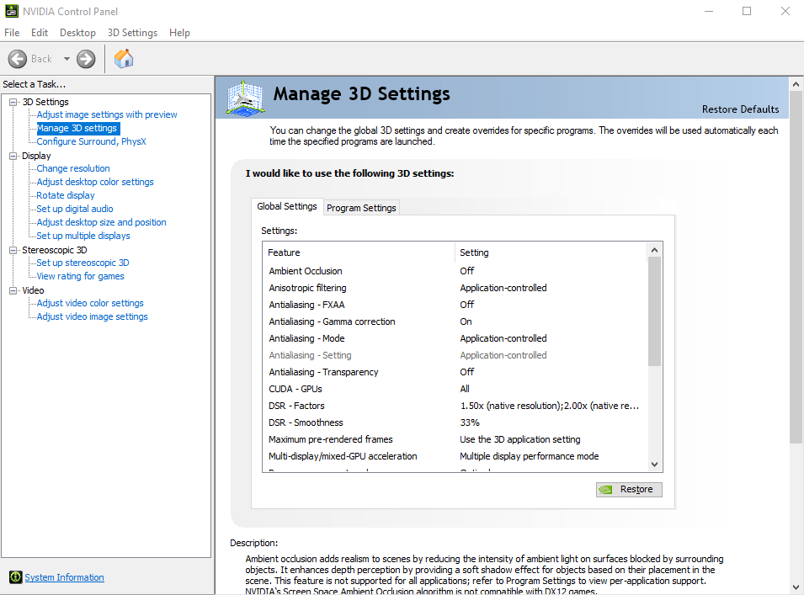Collapse the Stereoscopic 3D tree node

tap(13, 250)
